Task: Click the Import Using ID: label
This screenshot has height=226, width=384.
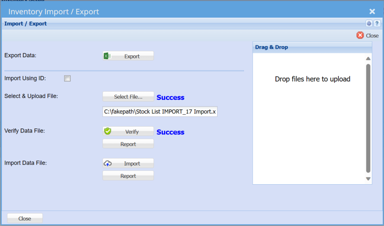Action: coord(25,78)
